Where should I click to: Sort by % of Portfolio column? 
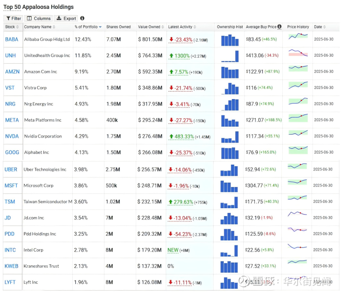88,27
